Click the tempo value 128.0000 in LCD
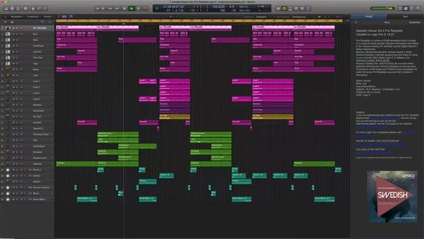424x239 pixels. pyautogui.click(x=218, y=7)
